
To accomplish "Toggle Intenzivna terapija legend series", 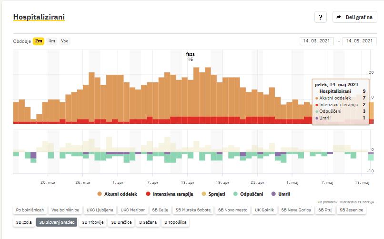I will click(x=169, y=194).
